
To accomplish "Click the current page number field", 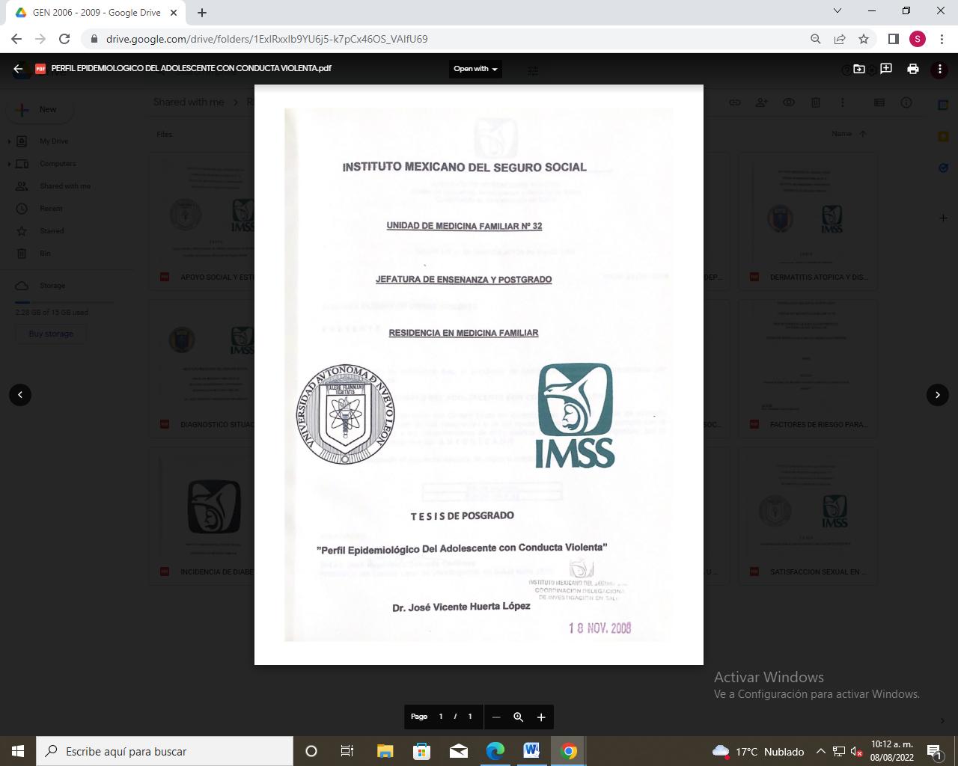I will 441,717.
